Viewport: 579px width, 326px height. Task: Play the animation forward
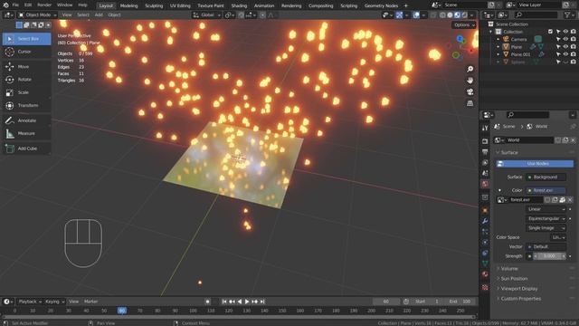(247, 302)
